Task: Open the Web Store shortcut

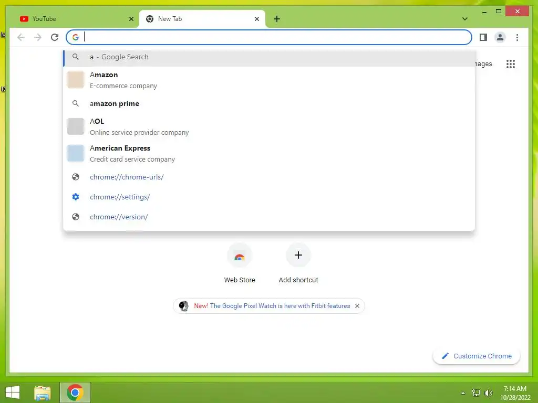Action: tap(240, 264)
